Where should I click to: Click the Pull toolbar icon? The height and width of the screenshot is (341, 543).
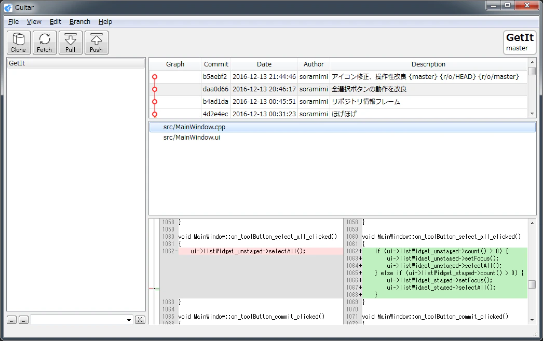[x=70, y=42]
